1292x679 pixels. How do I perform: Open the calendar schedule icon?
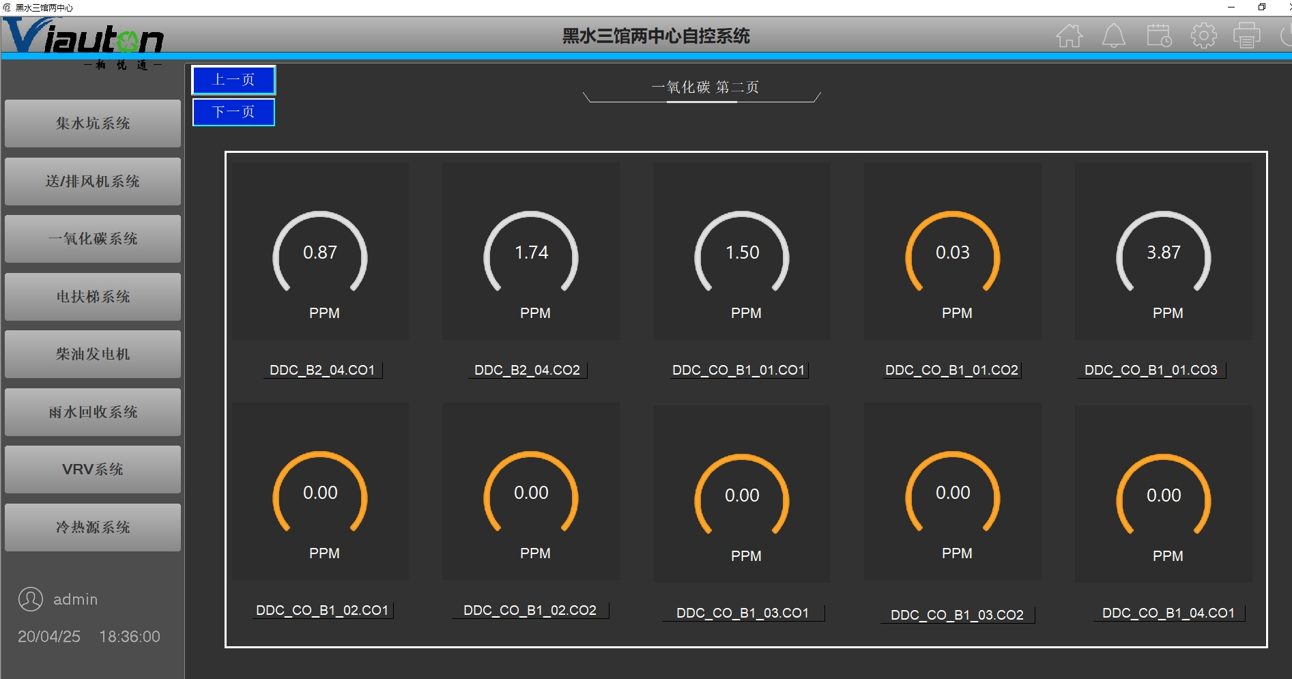[x=1159, y=35]
